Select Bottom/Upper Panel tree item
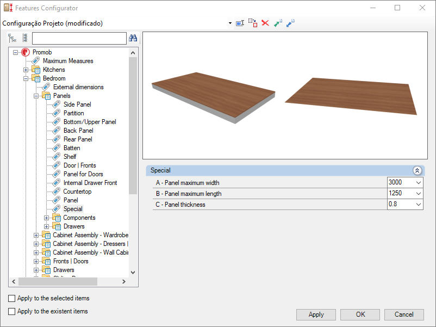436x327 pixels. 90,122
